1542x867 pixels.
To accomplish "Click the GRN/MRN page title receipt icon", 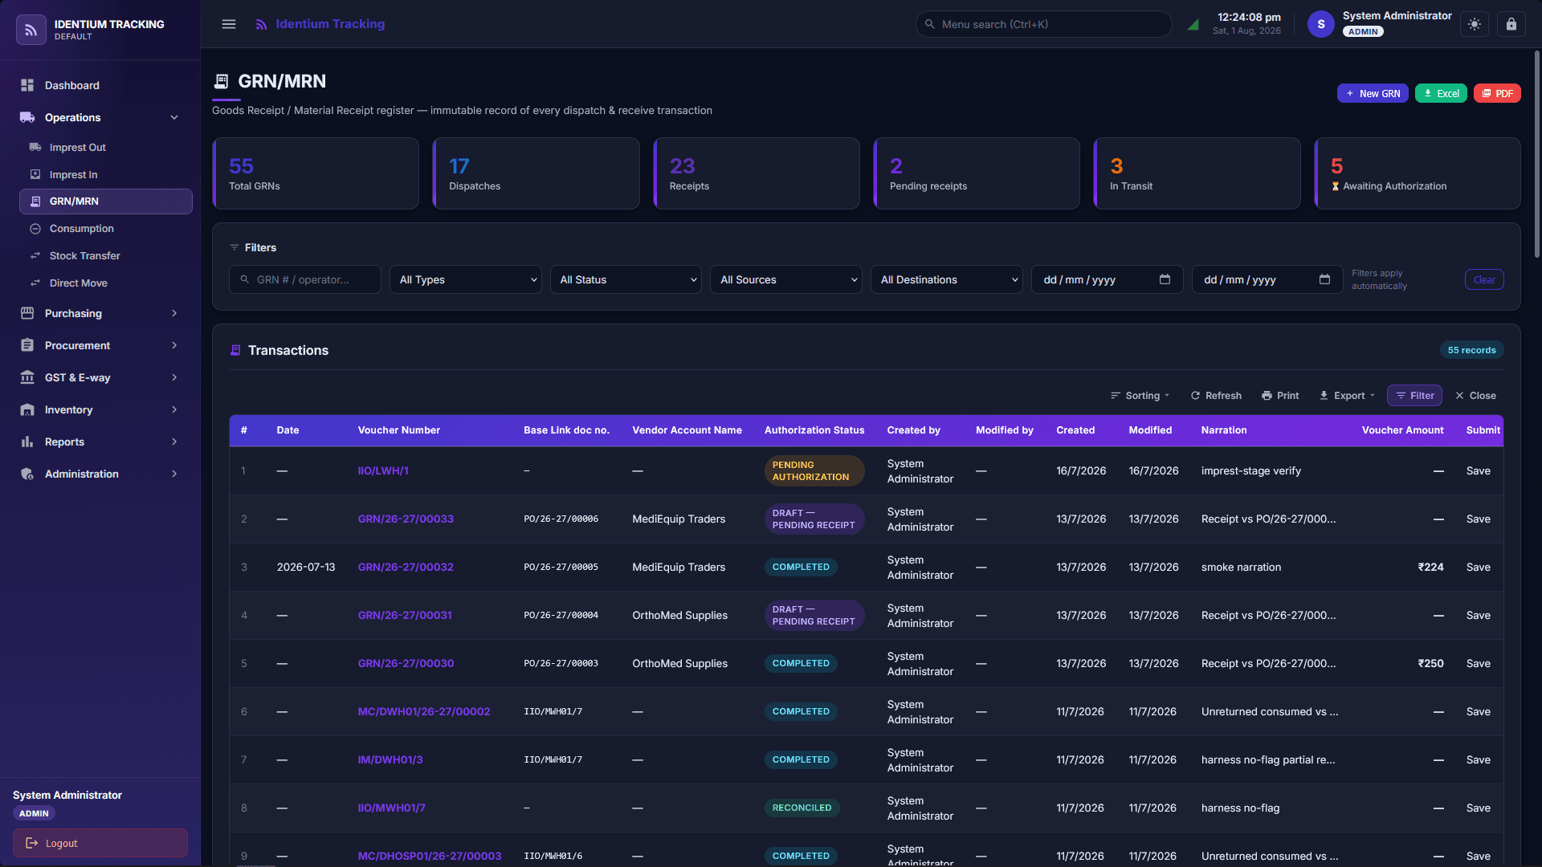I will (x=222, y=81).
